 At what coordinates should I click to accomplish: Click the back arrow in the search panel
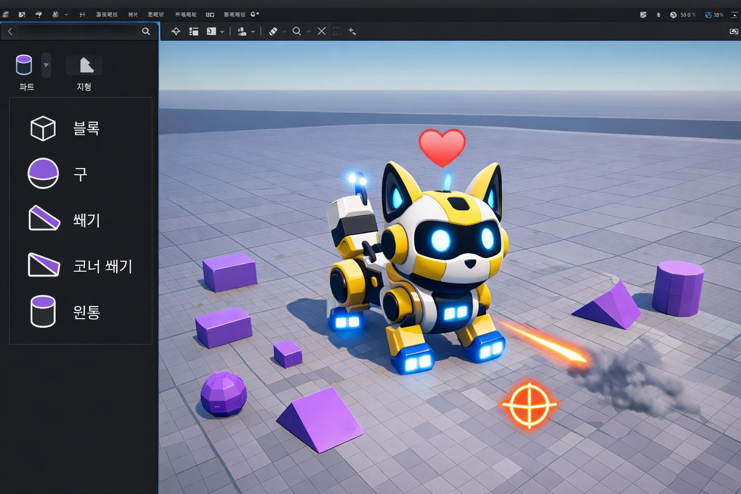[10, 31]
